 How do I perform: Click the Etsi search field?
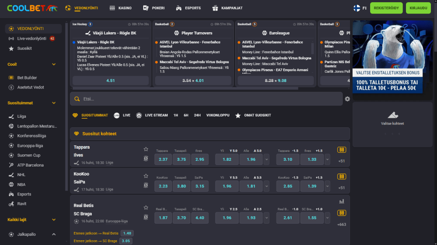[x=205, y=99]
